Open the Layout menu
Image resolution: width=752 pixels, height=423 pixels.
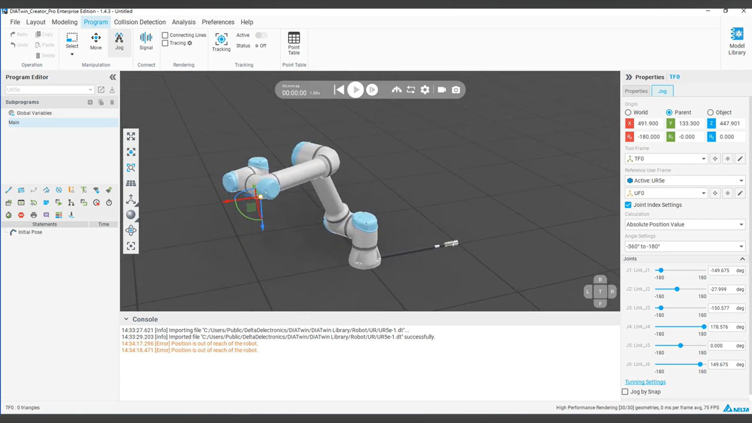(36, 22)
